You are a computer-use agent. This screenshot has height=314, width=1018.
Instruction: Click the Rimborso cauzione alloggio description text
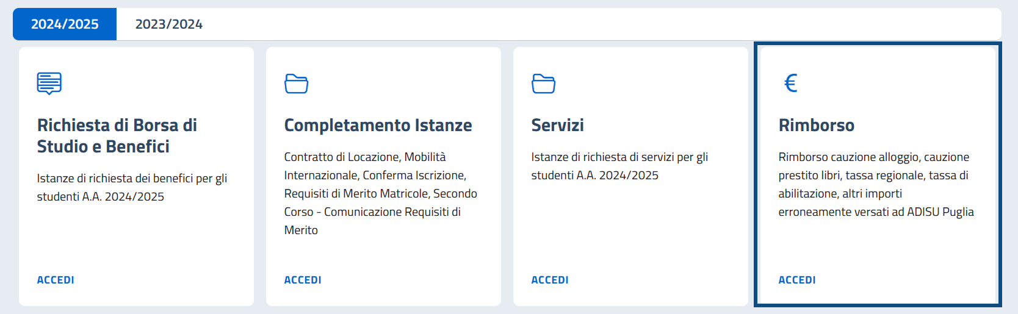(x=876, y=184)
